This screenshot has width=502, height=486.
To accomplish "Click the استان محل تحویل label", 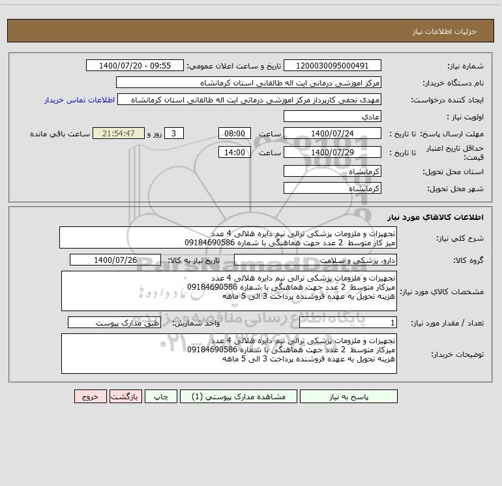I will tap(453, 172).
